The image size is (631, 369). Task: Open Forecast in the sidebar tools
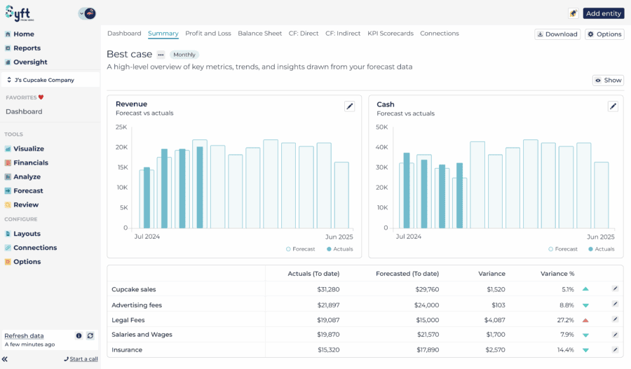28,191
